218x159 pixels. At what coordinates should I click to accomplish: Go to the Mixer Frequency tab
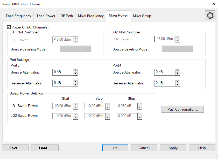(x=91, y=16)
